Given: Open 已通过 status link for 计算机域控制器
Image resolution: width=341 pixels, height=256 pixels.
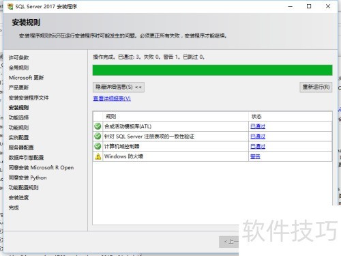Looking at the screenshot, I should coord(258,146).
